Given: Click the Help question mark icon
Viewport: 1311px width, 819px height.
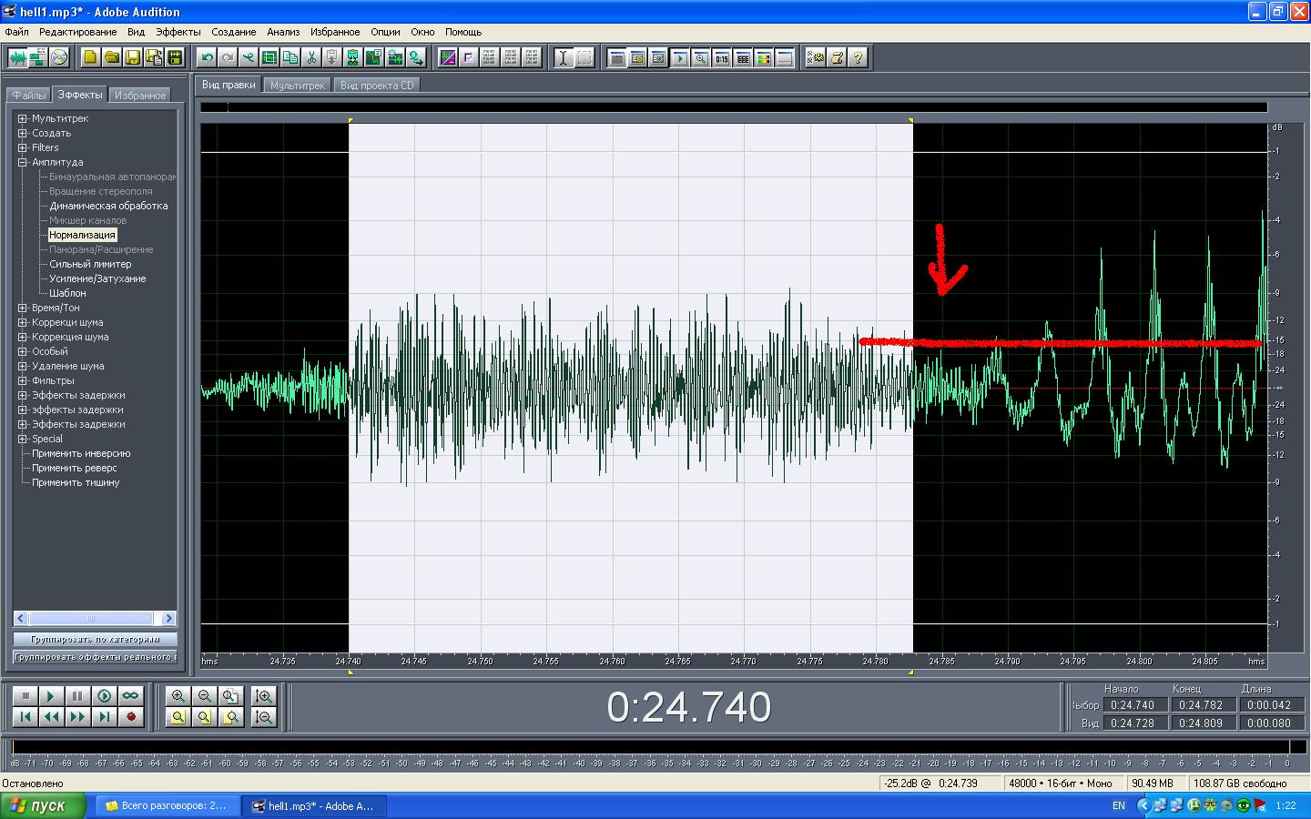Looking at the screenshot, I should [858, 58].
